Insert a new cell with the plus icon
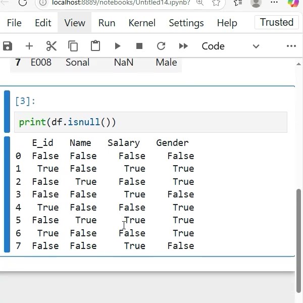 coord(29,46)
